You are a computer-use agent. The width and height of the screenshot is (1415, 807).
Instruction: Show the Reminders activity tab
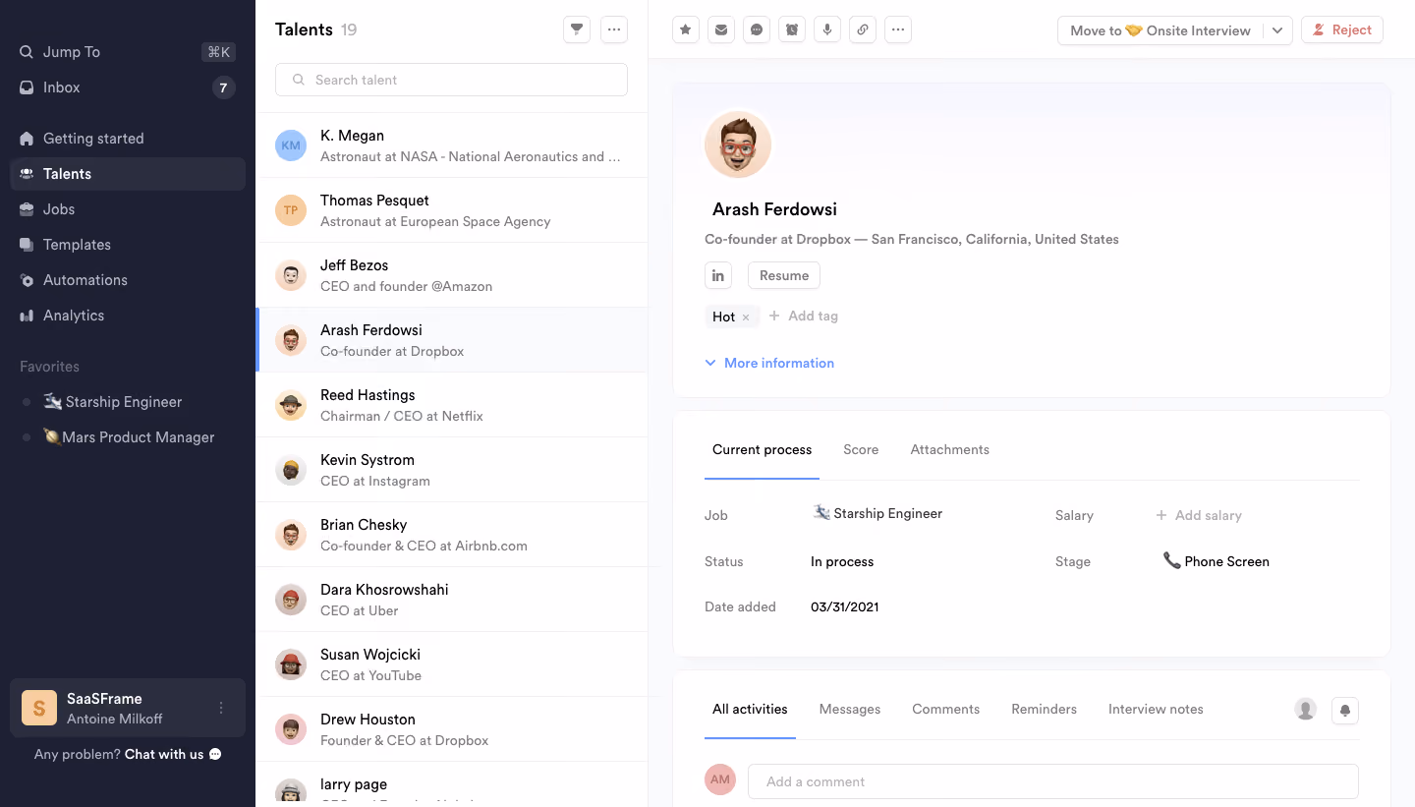(1044, 709)
